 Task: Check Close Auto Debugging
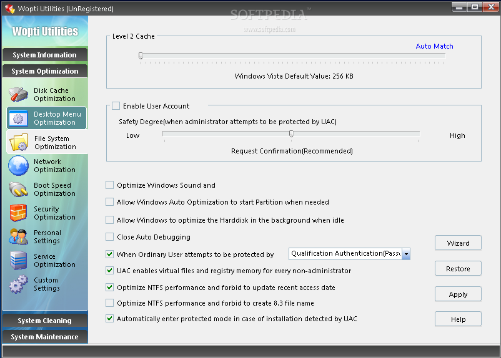coord(109,237)
